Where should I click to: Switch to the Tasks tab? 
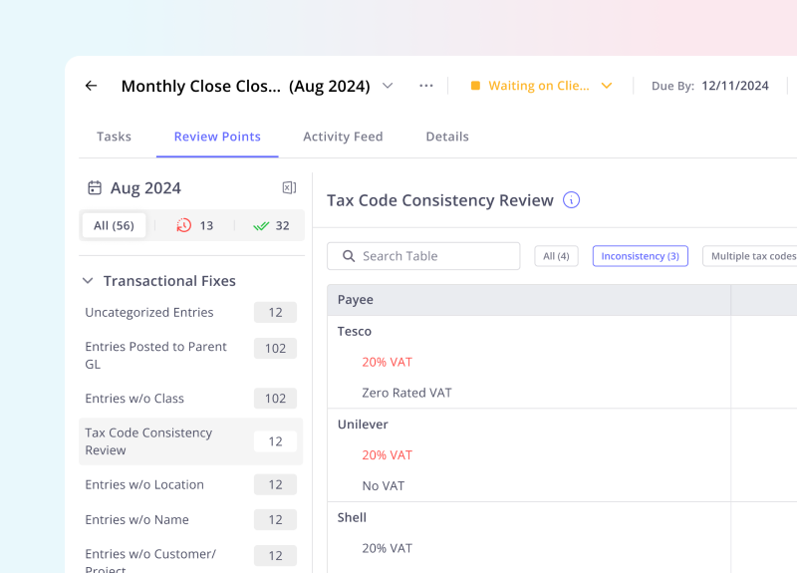(x=114, y=137)
